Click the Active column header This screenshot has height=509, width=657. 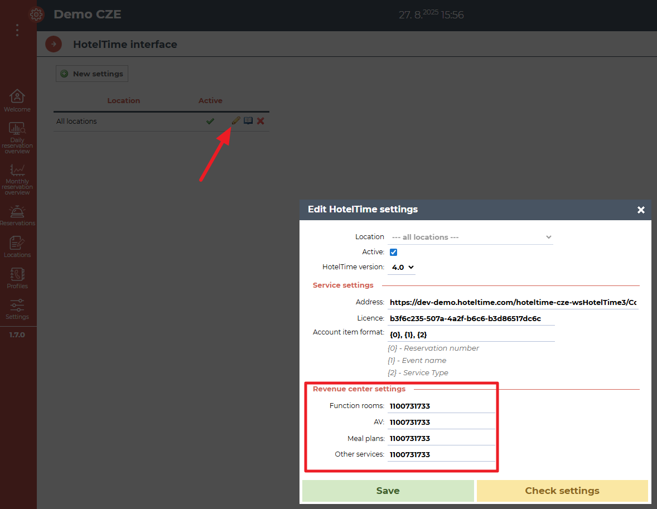(210, 100)
